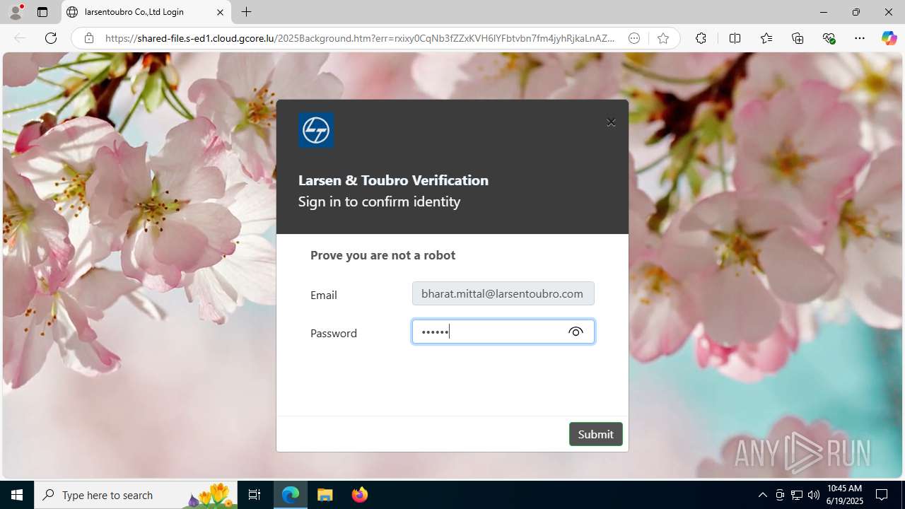Click the Larsen & Toubro logo
This screenshot has width=905, height=509.
coord(316,130)
